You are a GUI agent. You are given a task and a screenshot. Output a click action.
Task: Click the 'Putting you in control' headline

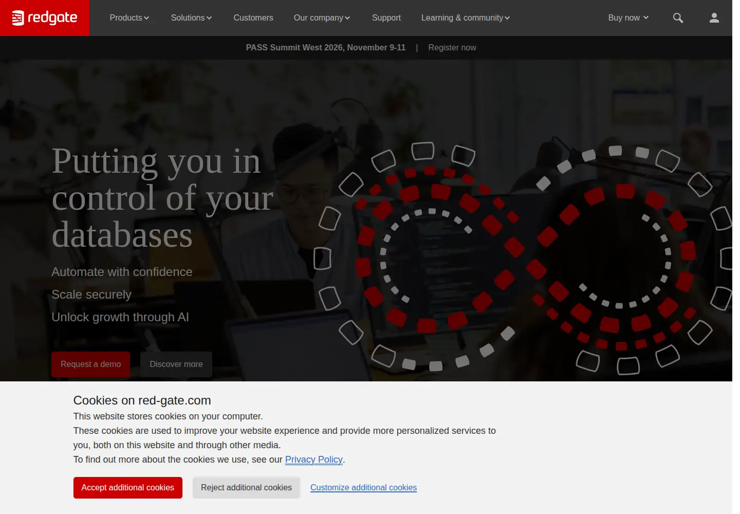point(163,198)
